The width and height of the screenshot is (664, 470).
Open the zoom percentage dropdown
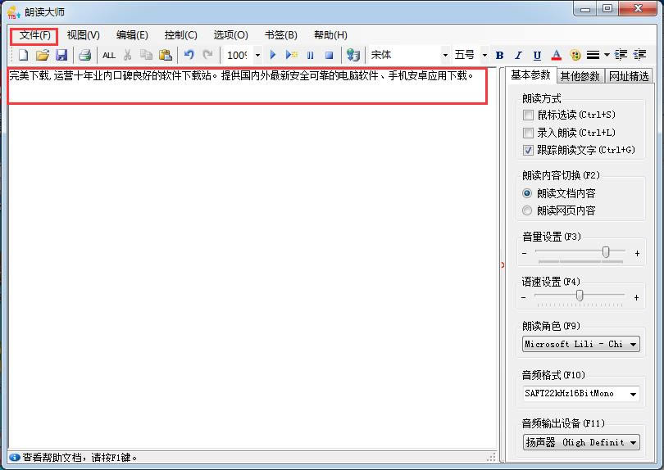[x=257, y=55]
